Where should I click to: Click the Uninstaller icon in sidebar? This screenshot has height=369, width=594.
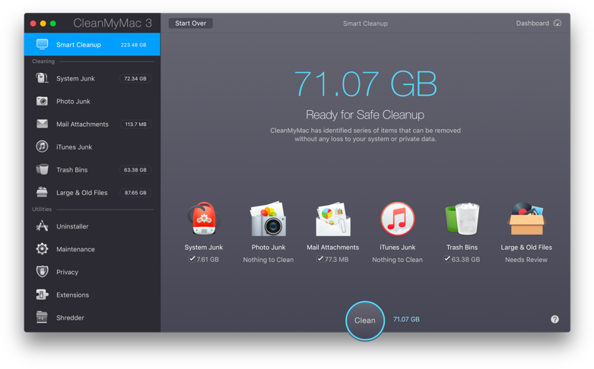pos(42,226)
